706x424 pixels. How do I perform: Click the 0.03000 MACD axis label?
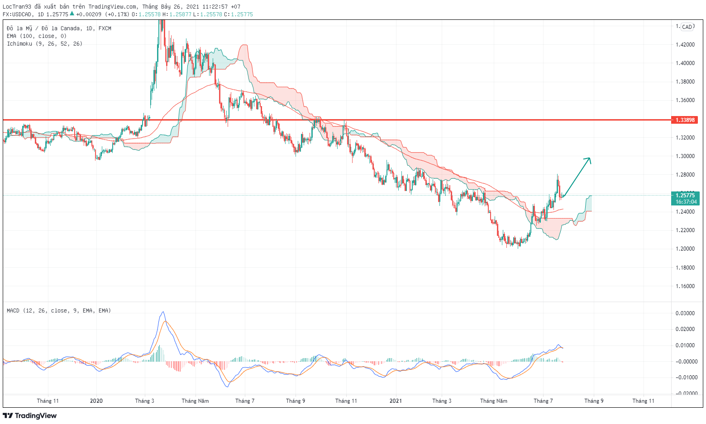685,313
